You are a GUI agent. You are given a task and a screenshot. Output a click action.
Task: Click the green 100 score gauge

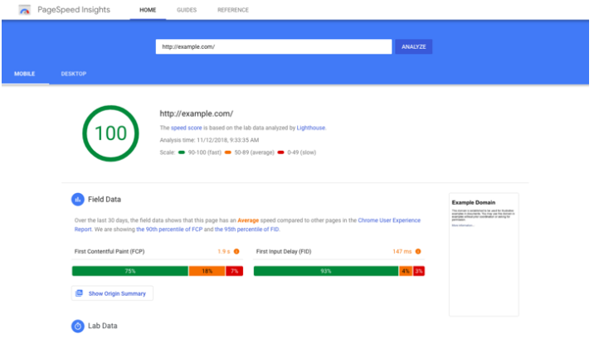(110, 133)
